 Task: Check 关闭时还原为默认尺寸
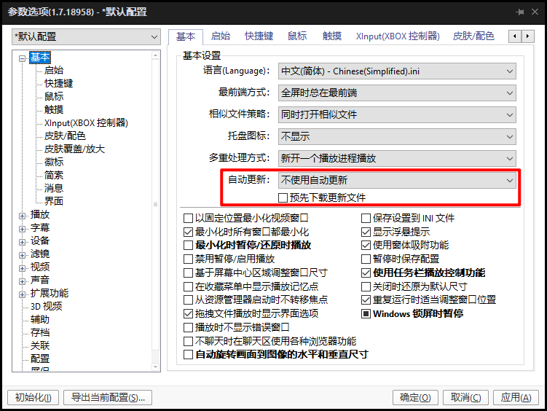(x=366, y=287)
